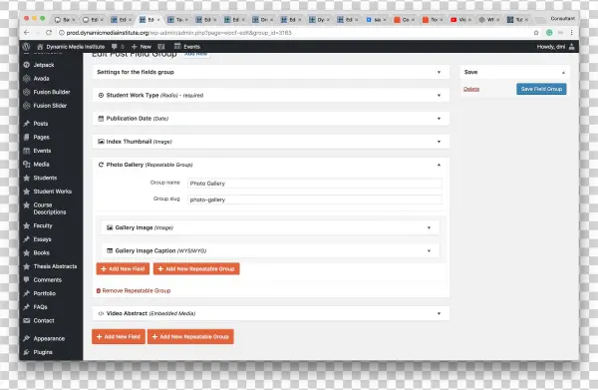Open Dynamic Media Institute site menu
This screenshot has height=390, width=598.
point(71,47)
